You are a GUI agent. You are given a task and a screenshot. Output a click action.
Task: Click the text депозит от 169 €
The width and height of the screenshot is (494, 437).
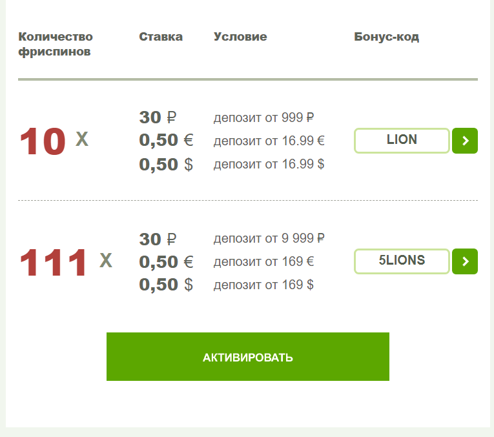click(x=263, y=261)
